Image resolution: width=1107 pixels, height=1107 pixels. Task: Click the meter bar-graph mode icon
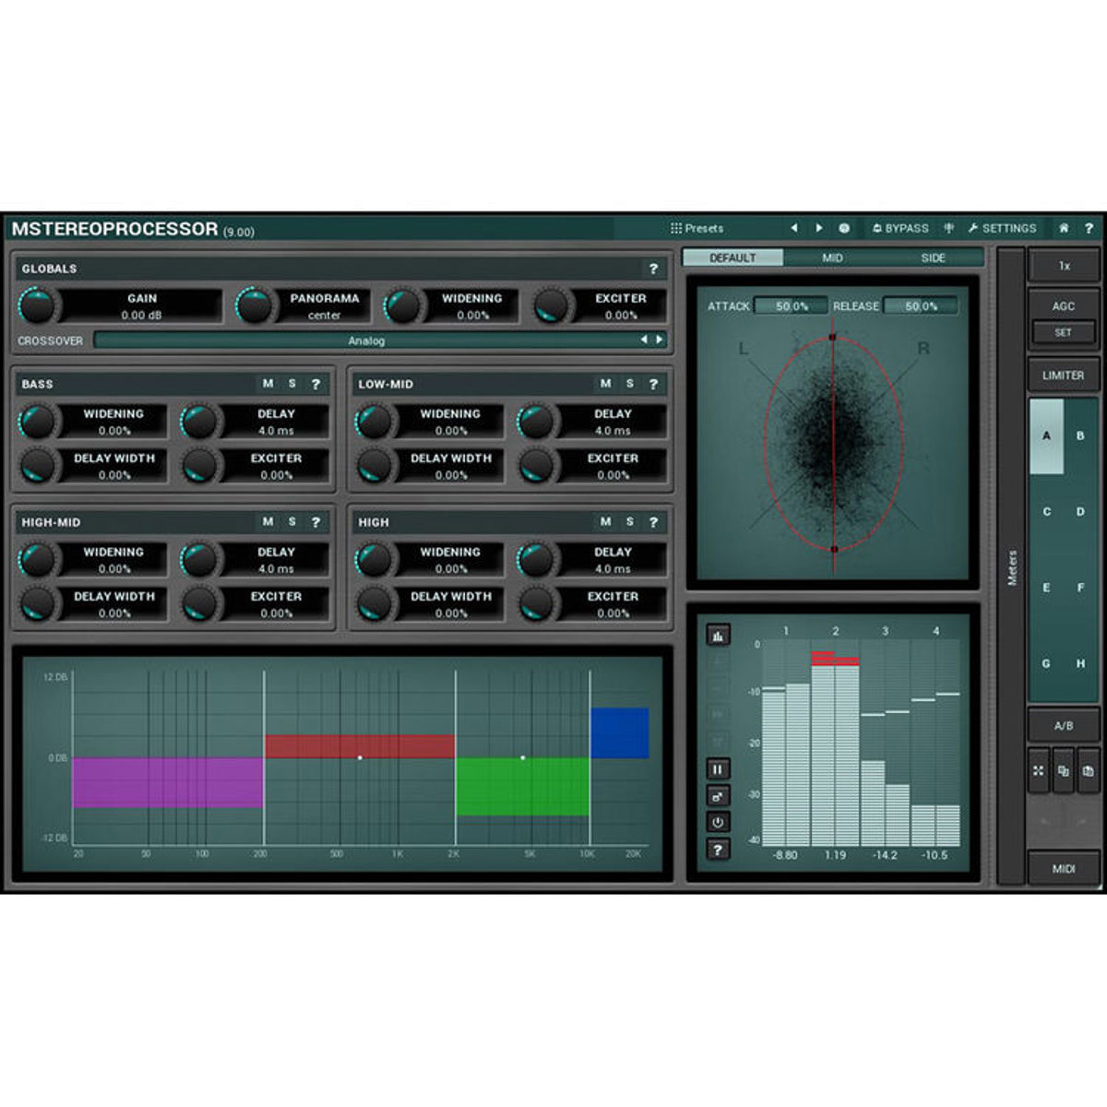tap(718, 636)
